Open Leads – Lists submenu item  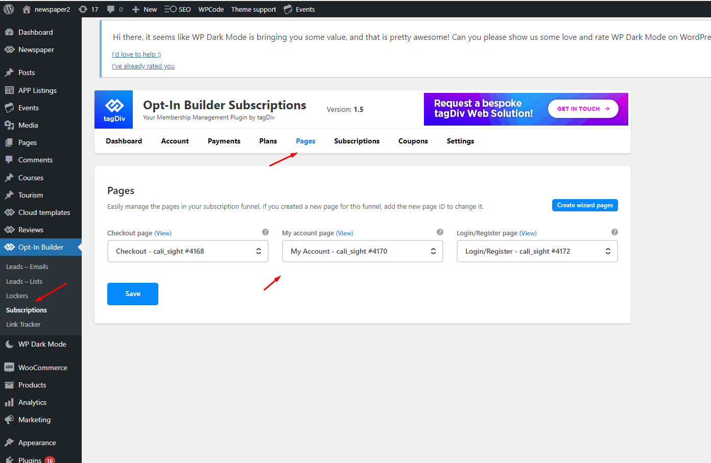(24, 281)
